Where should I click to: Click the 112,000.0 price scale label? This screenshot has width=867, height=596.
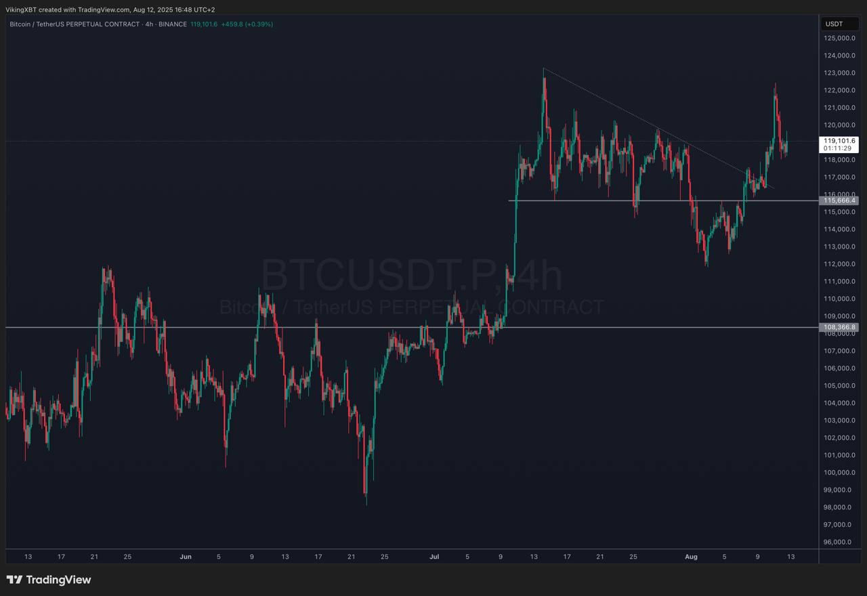click(839, 264)
